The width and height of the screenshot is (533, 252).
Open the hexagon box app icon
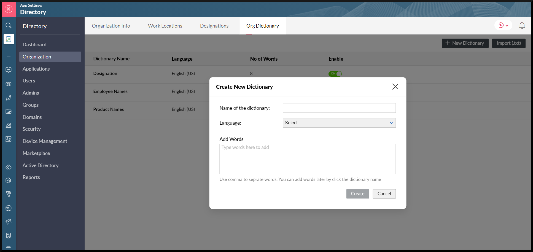tap(9, 180)
